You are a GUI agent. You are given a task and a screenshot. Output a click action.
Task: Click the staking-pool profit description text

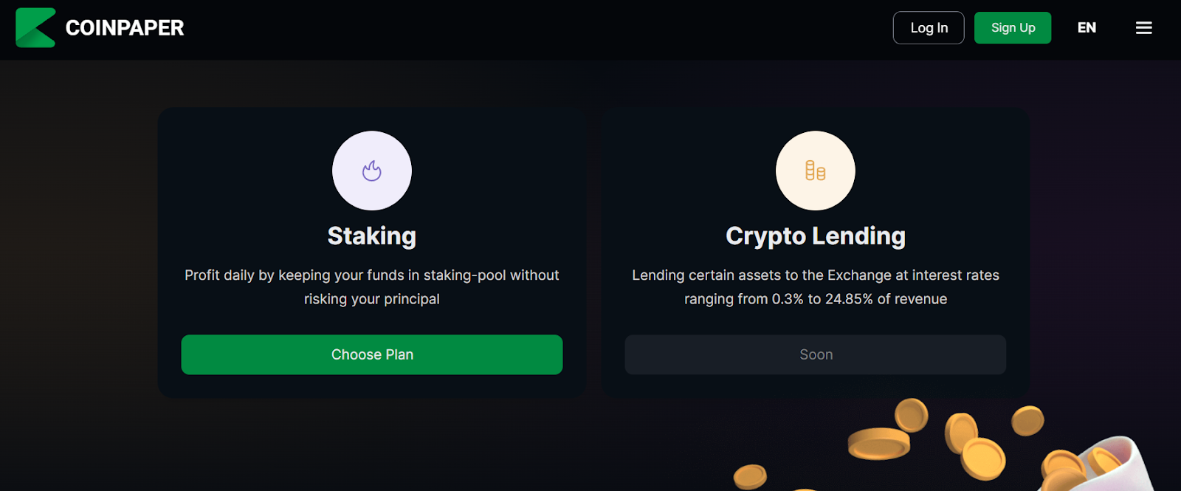click(372, 286)
